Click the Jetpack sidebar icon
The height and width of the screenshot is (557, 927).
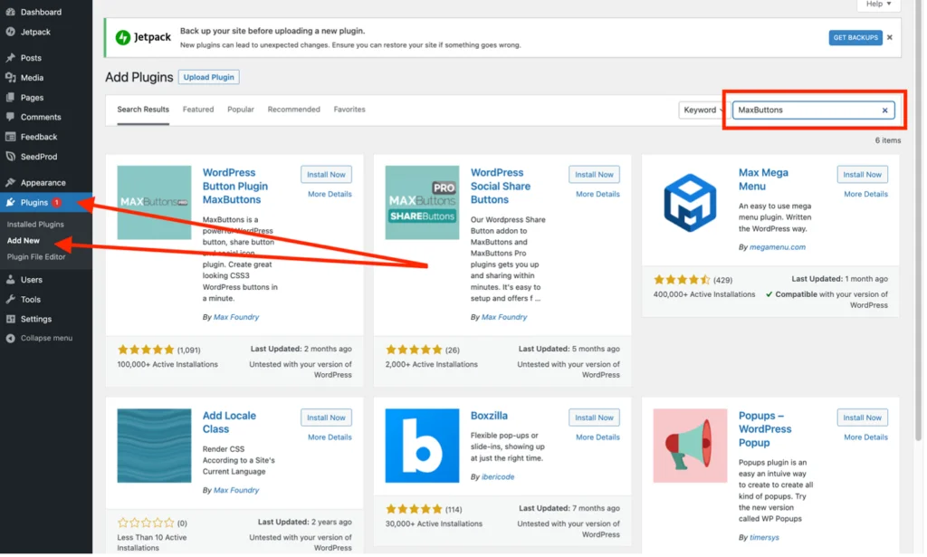(11, 32)
